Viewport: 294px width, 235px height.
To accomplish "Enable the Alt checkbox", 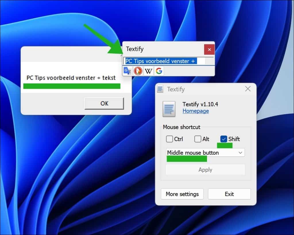I will 198,139.
